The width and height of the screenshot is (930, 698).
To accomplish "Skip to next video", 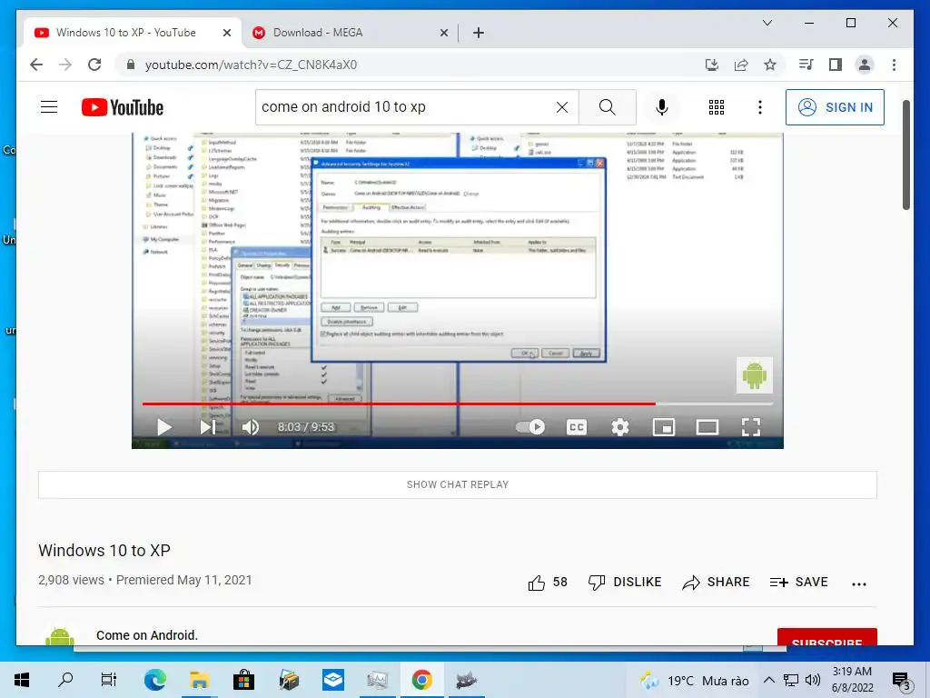I will tap(208, 427).
